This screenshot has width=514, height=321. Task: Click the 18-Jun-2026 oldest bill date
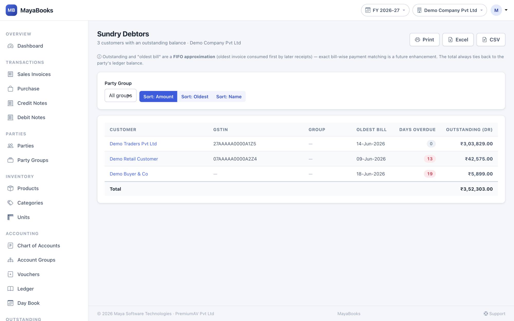pyautogui.click(x=371, y=174)
